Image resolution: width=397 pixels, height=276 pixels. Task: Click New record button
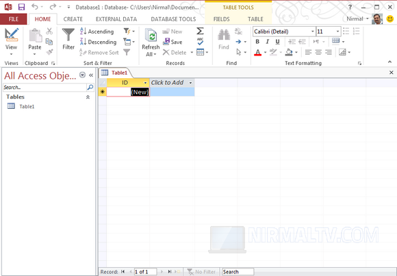click(x=172, y=32)
